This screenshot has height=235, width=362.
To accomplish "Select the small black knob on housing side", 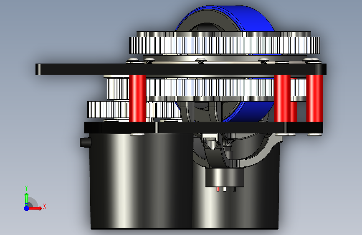I will [86, 143].
